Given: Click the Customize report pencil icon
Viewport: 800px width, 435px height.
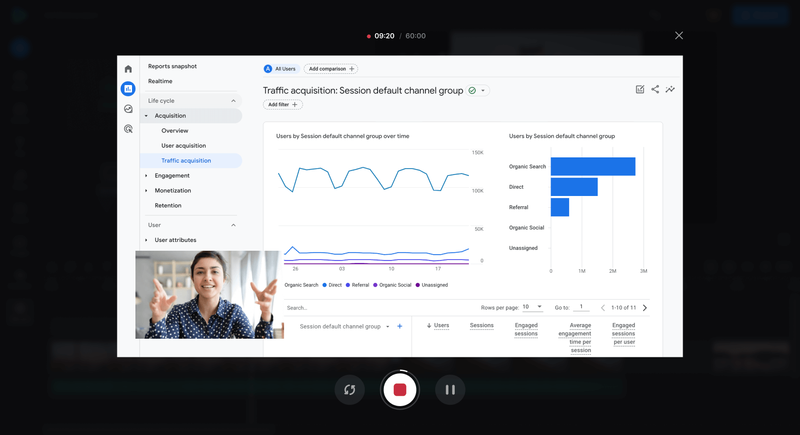Looking at the screenshot, I should 640,89.
